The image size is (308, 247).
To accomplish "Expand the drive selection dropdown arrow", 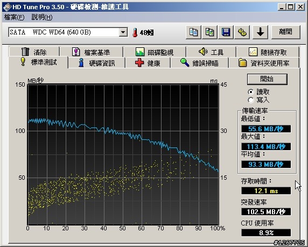I will (x=123, y=32).
